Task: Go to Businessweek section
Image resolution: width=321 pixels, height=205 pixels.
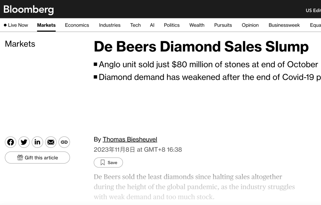Action: [284, 25]
